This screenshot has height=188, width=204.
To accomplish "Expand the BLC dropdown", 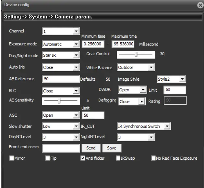I will point(61,91).
